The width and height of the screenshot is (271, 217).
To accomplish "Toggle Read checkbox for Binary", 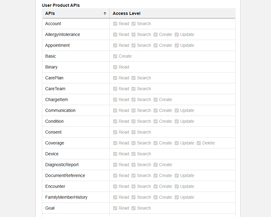I will (115, 67).
